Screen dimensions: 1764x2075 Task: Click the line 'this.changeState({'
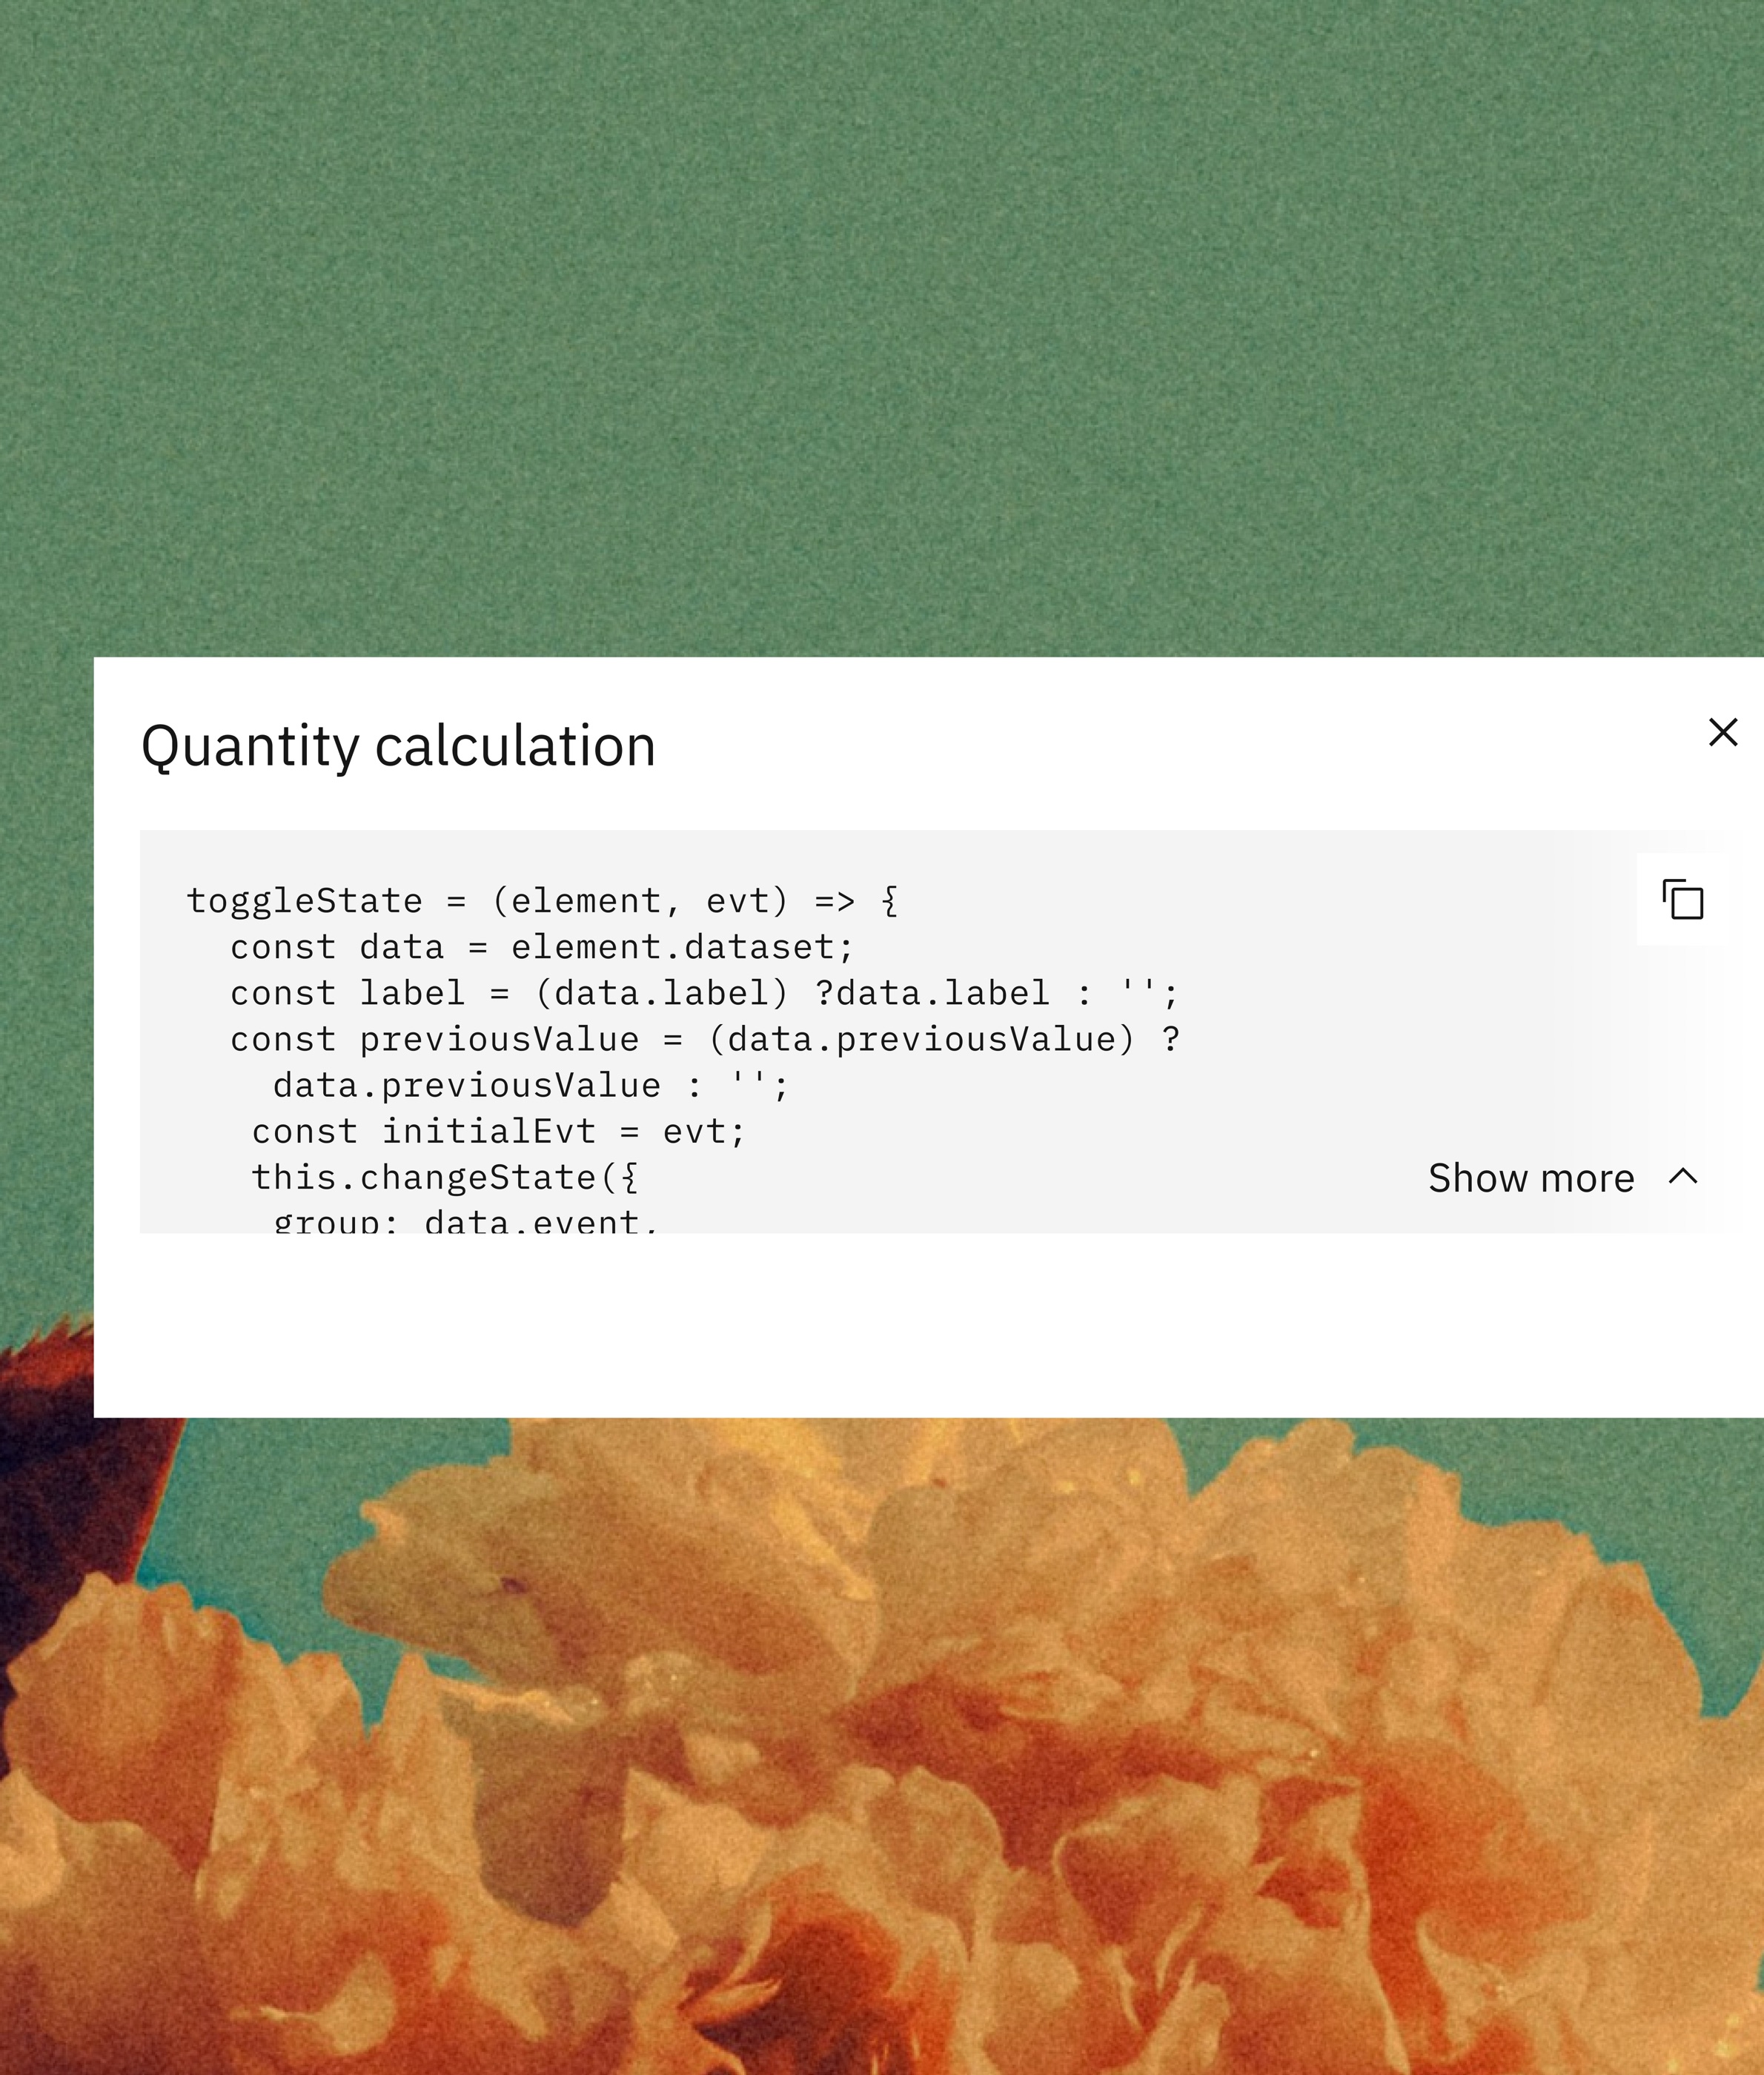coord(445,1177)
